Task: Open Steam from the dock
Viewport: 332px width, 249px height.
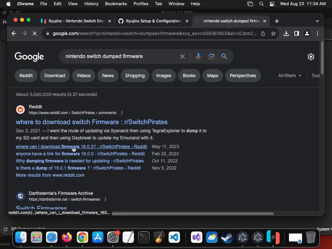Action: (227, 237)
